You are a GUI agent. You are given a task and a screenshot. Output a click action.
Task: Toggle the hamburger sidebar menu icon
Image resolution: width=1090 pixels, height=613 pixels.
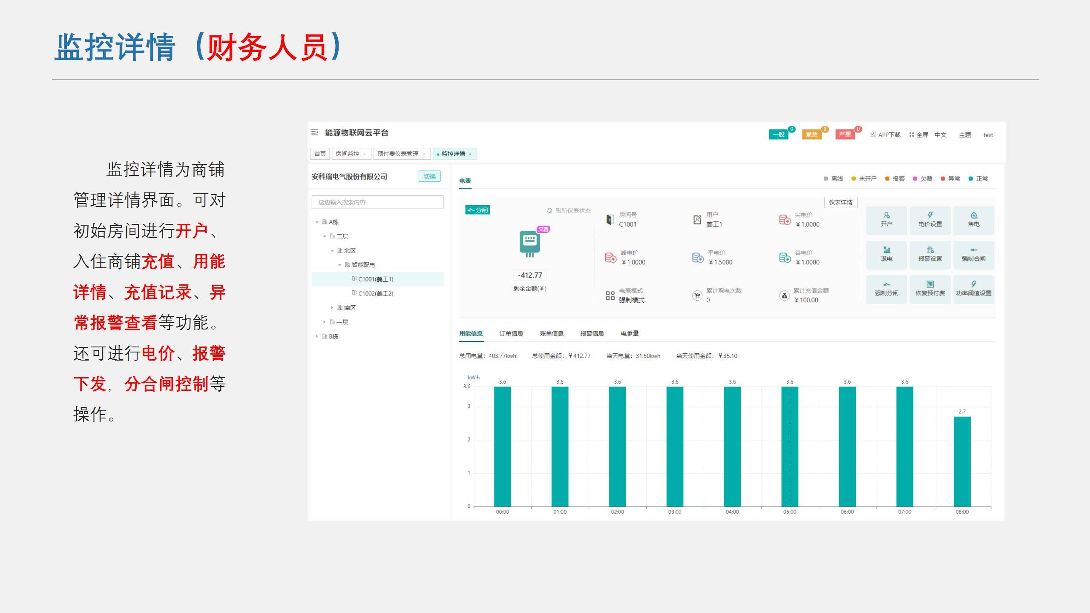tap(315, 133)
